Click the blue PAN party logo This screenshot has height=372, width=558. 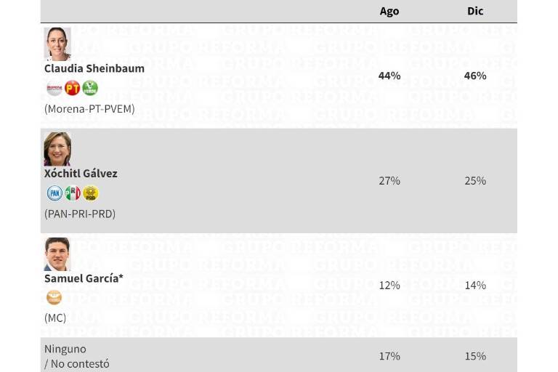pos(54,193)
